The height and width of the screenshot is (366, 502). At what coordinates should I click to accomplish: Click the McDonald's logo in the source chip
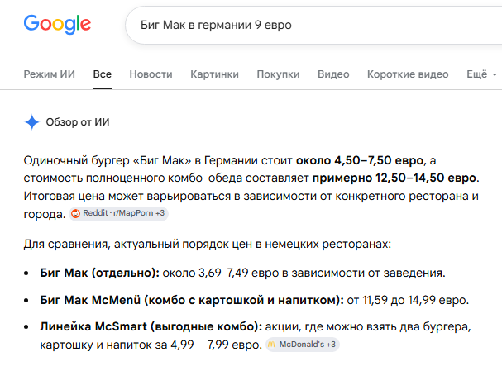point(271,345)
